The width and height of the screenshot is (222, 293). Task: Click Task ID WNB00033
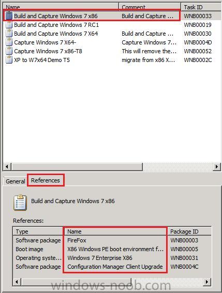coord(198,16)
